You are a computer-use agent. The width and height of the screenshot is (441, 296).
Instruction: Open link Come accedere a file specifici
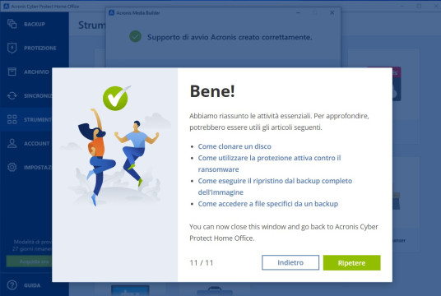tap(268, 204)
